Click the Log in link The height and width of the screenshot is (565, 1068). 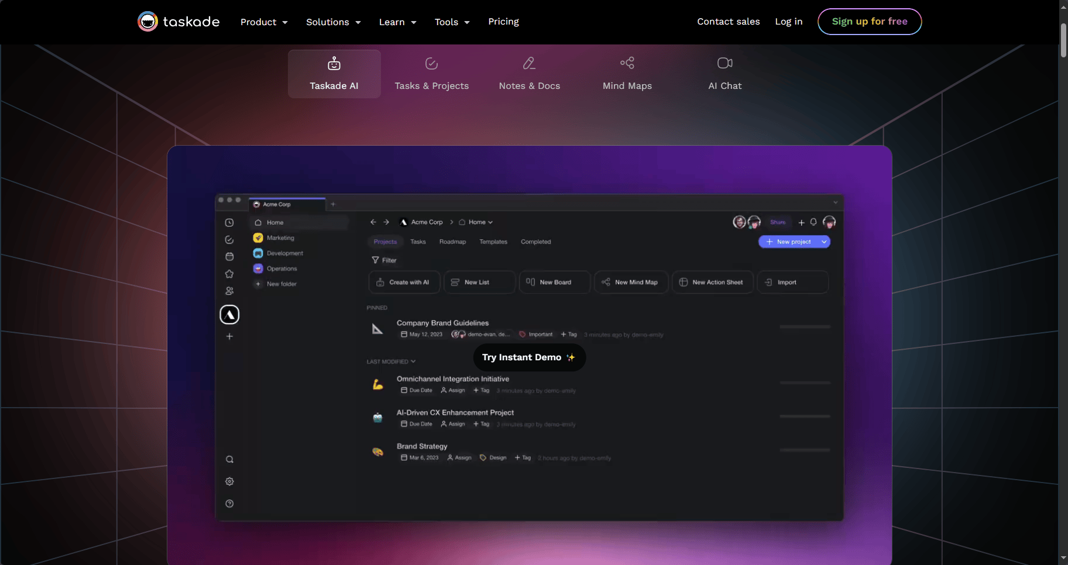(x=788, y=22)
